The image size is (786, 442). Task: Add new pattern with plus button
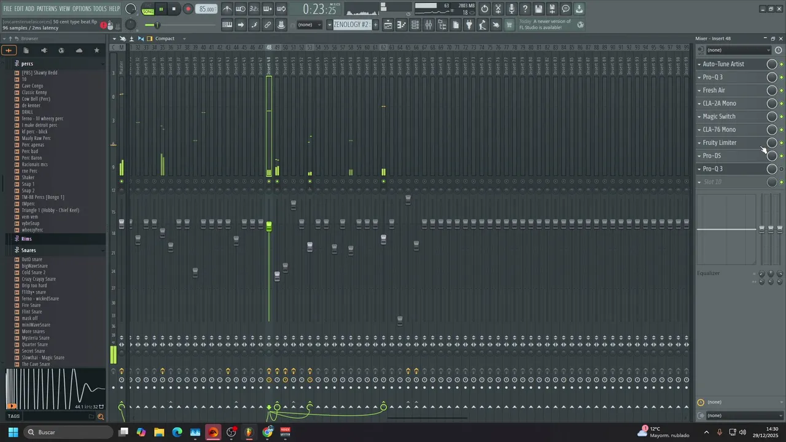pos(375,25)
